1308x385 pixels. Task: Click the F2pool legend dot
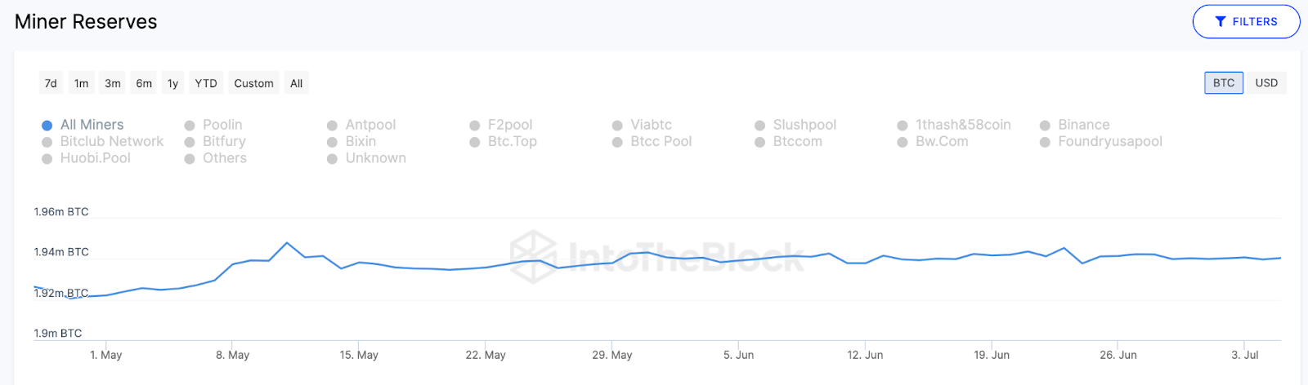tap(475, 126)
